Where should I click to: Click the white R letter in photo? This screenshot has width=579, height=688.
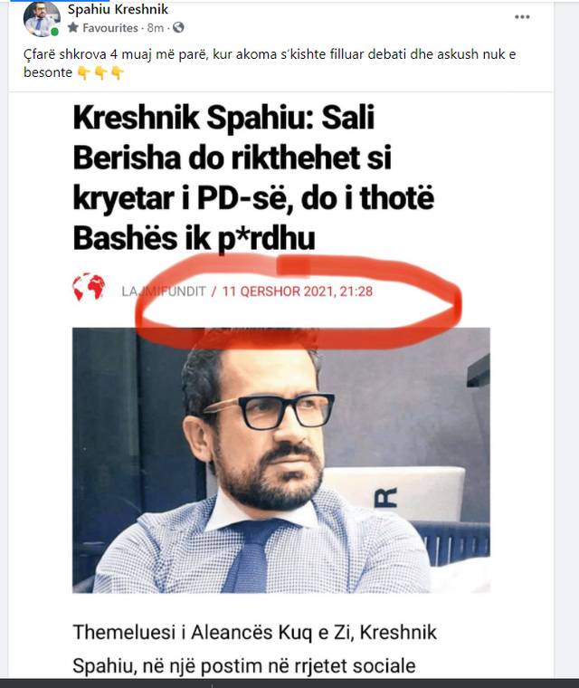click(x=386, y=498)
